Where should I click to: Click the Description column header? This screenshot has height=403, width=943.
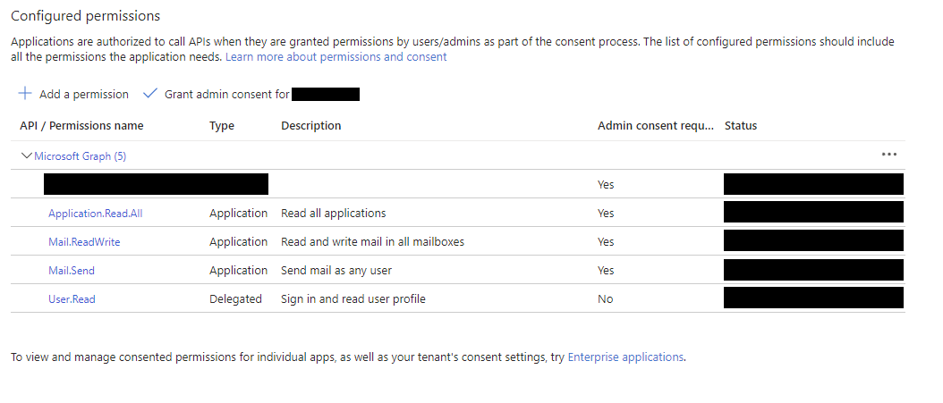point(310,126)
